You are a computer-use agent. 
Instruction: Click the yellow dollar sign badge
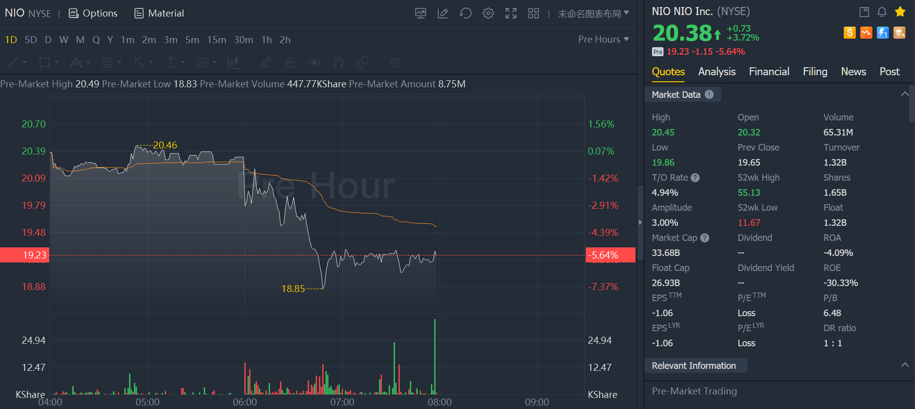(x=850, y=33)
